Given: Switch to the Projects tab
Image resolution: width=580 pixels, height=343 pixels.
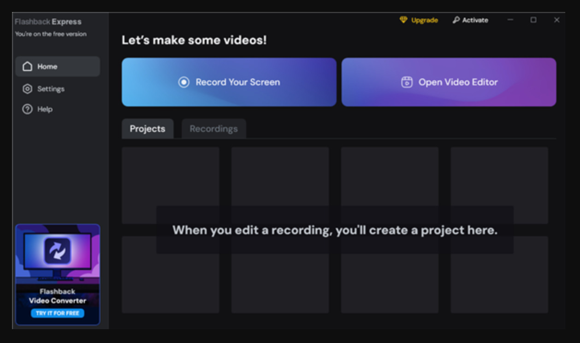Looking at the screenshot, I should click(148, 129).
